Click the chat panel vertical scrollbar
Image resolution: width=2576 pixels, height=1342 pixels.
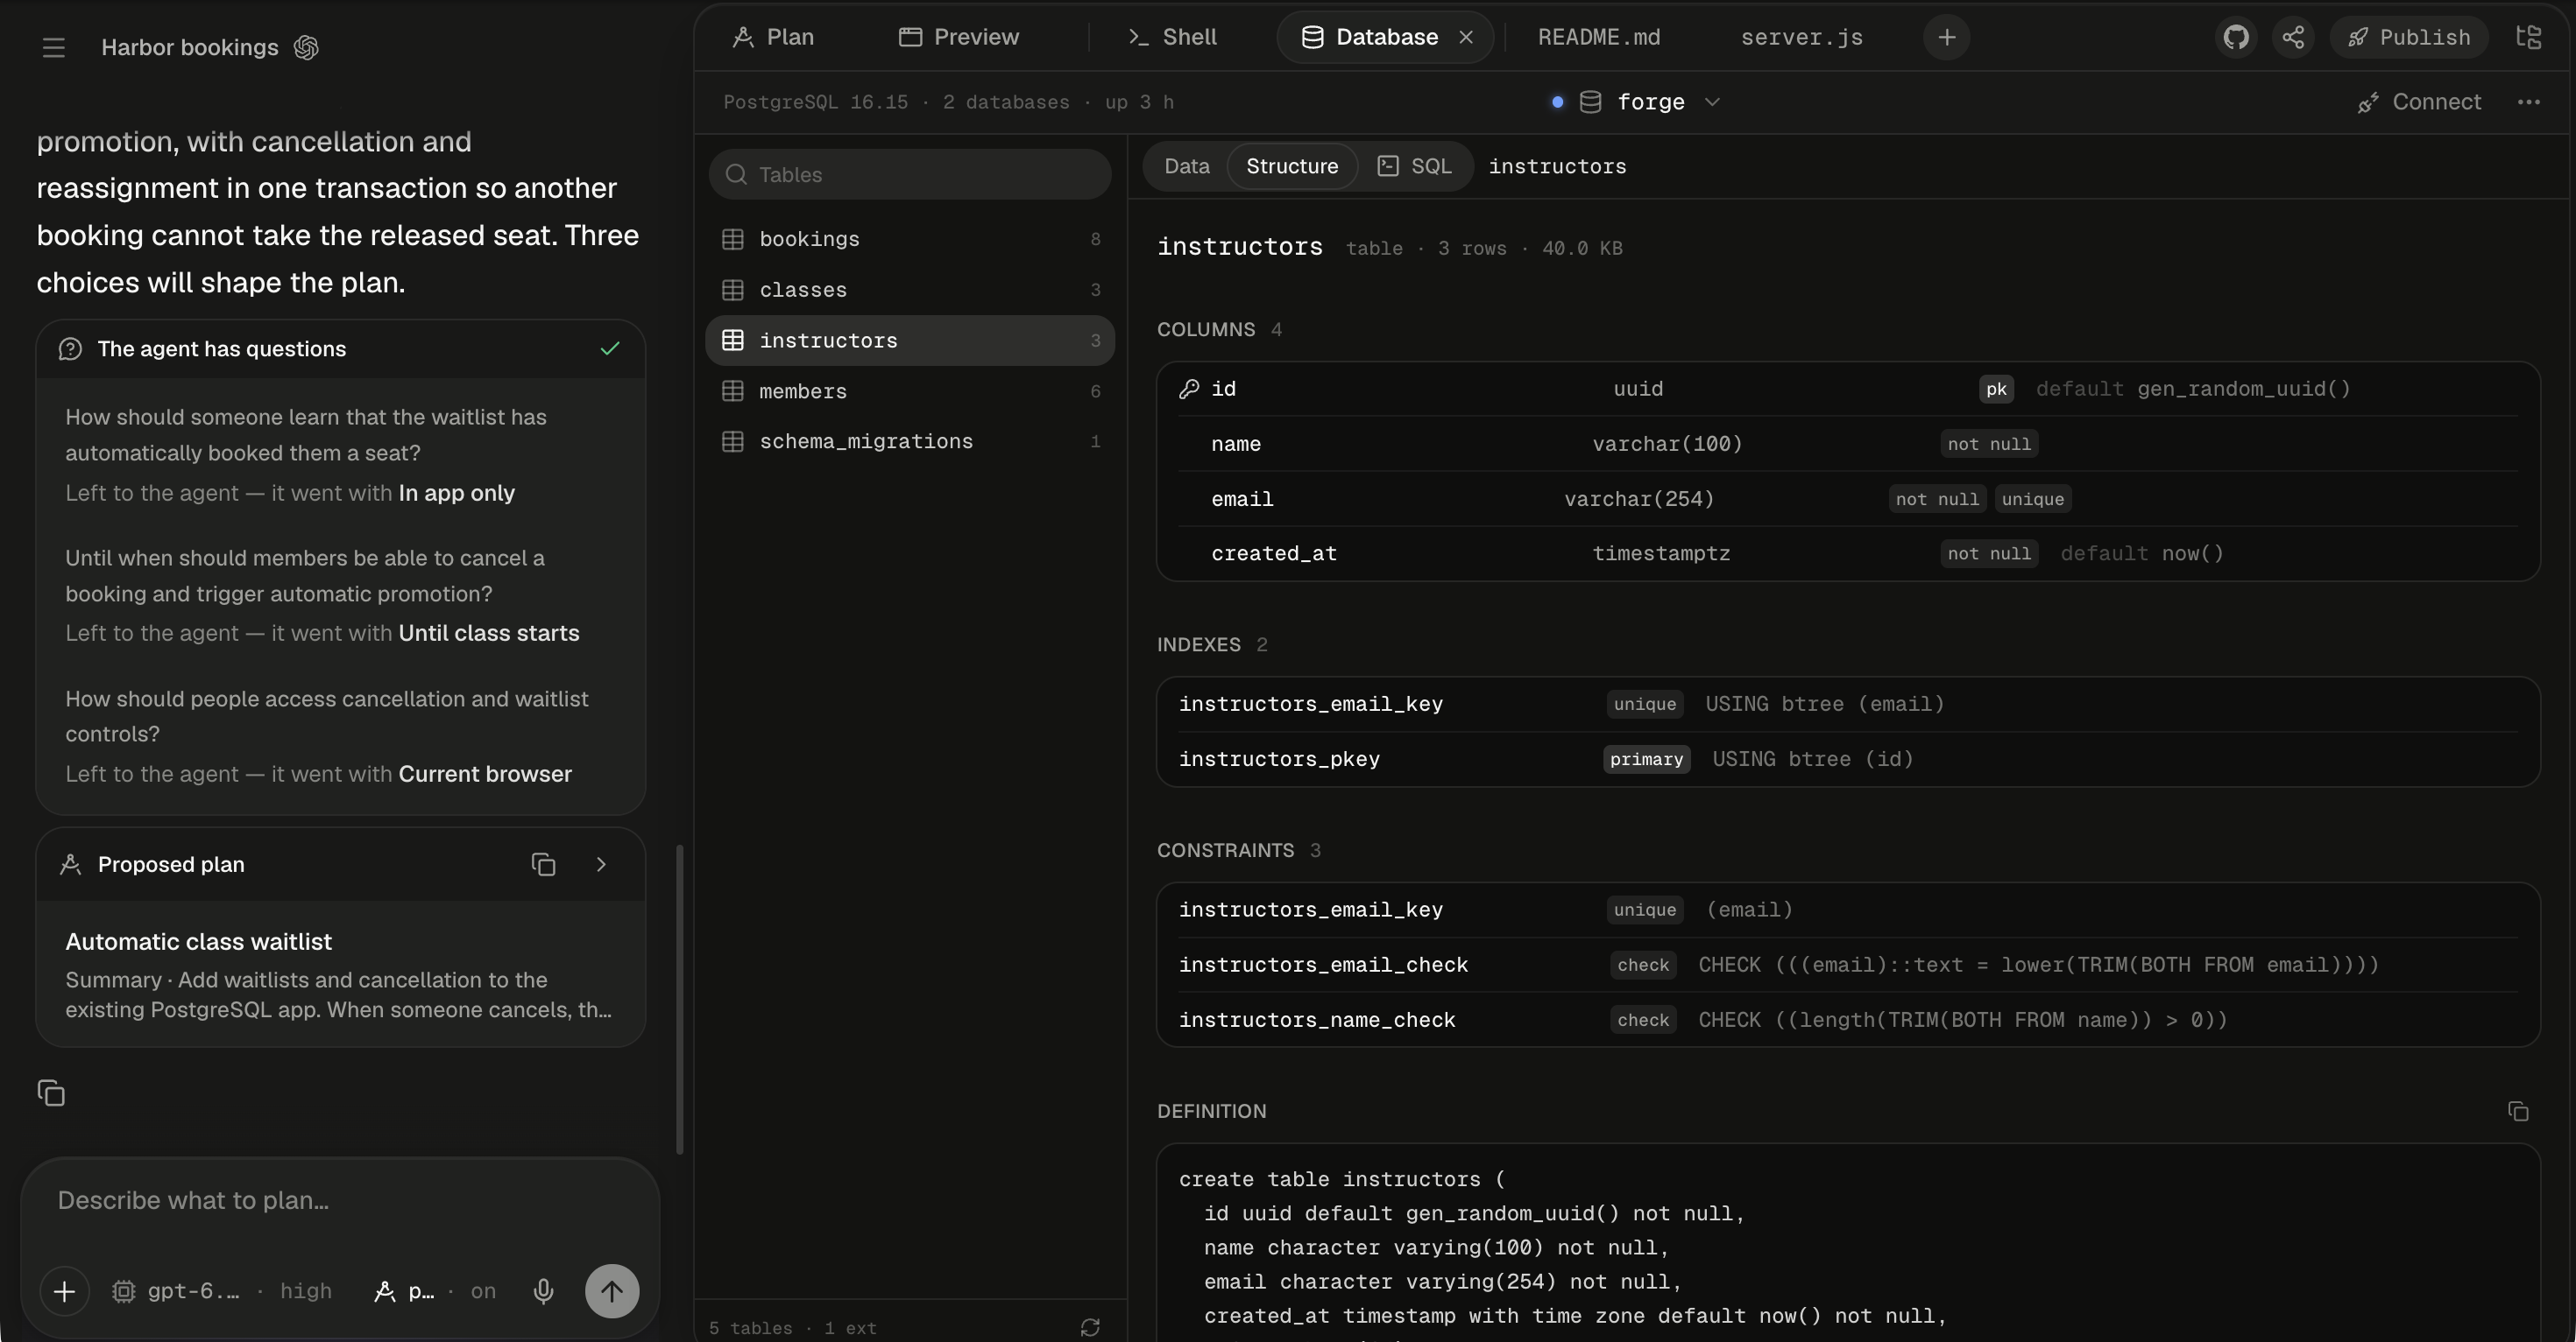[680, 999]
